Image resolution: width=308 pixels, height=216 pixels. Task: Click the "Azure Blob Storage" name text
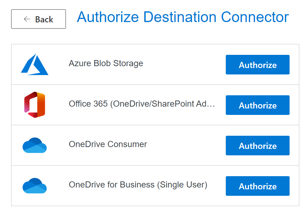106,63
